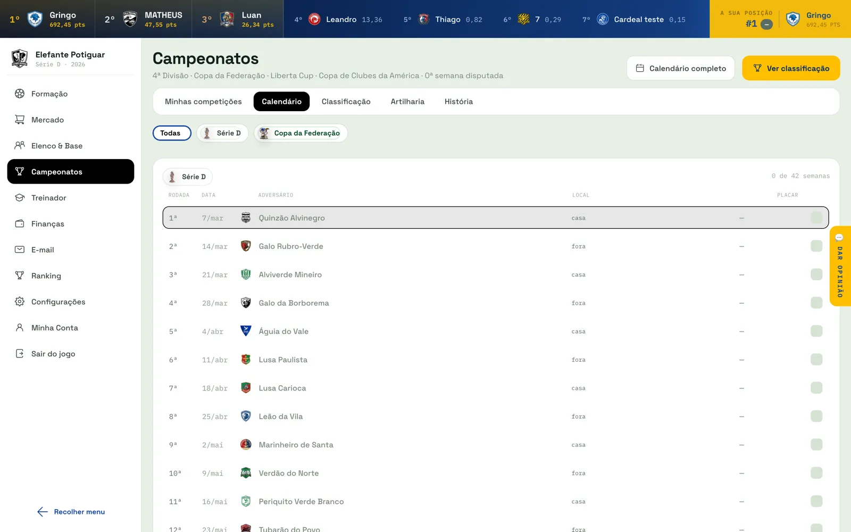Viewport: 851px width, 532px height.
Task: Filter calendar by Série D chip
Action: coord(222,133)
